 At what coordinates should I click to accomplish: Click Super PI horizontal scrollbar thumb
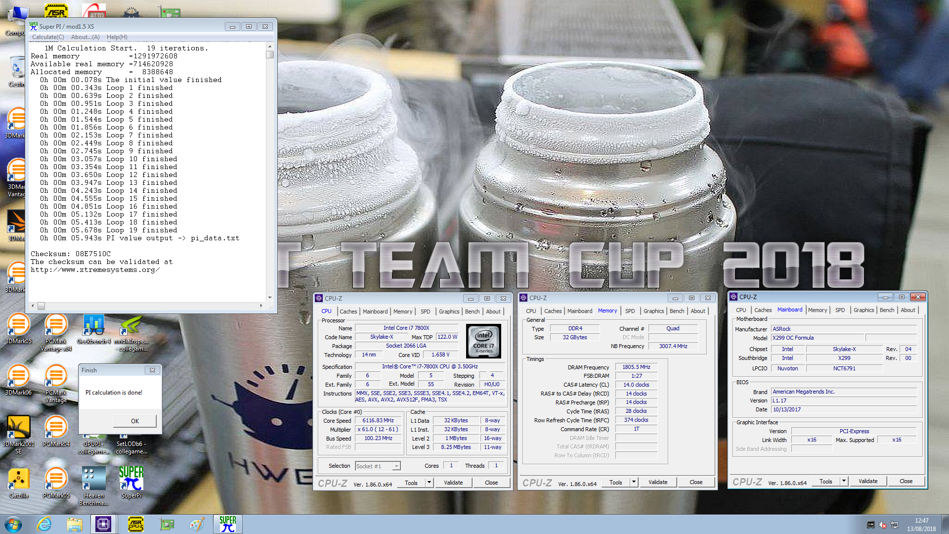[x=41, y=306]
